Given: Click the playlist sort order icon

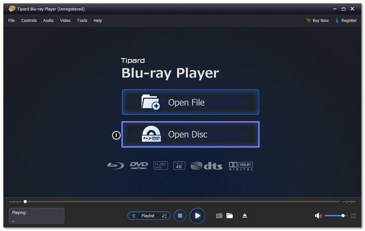Looking at the screenshot, I should tap(164, 215).
